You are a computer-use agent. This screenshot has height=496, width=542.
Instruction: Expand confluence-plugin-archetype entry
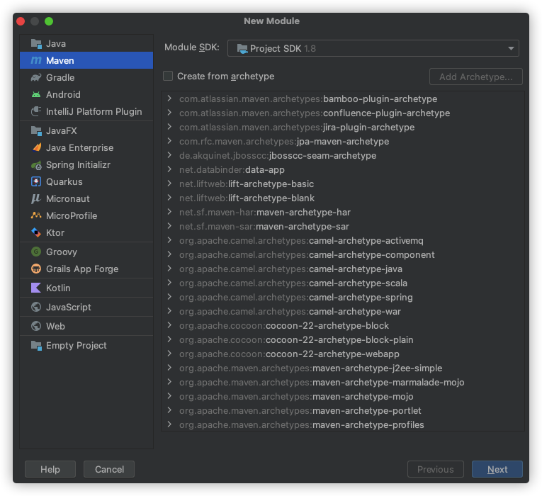pyautogui.click(x=169, y=113)
